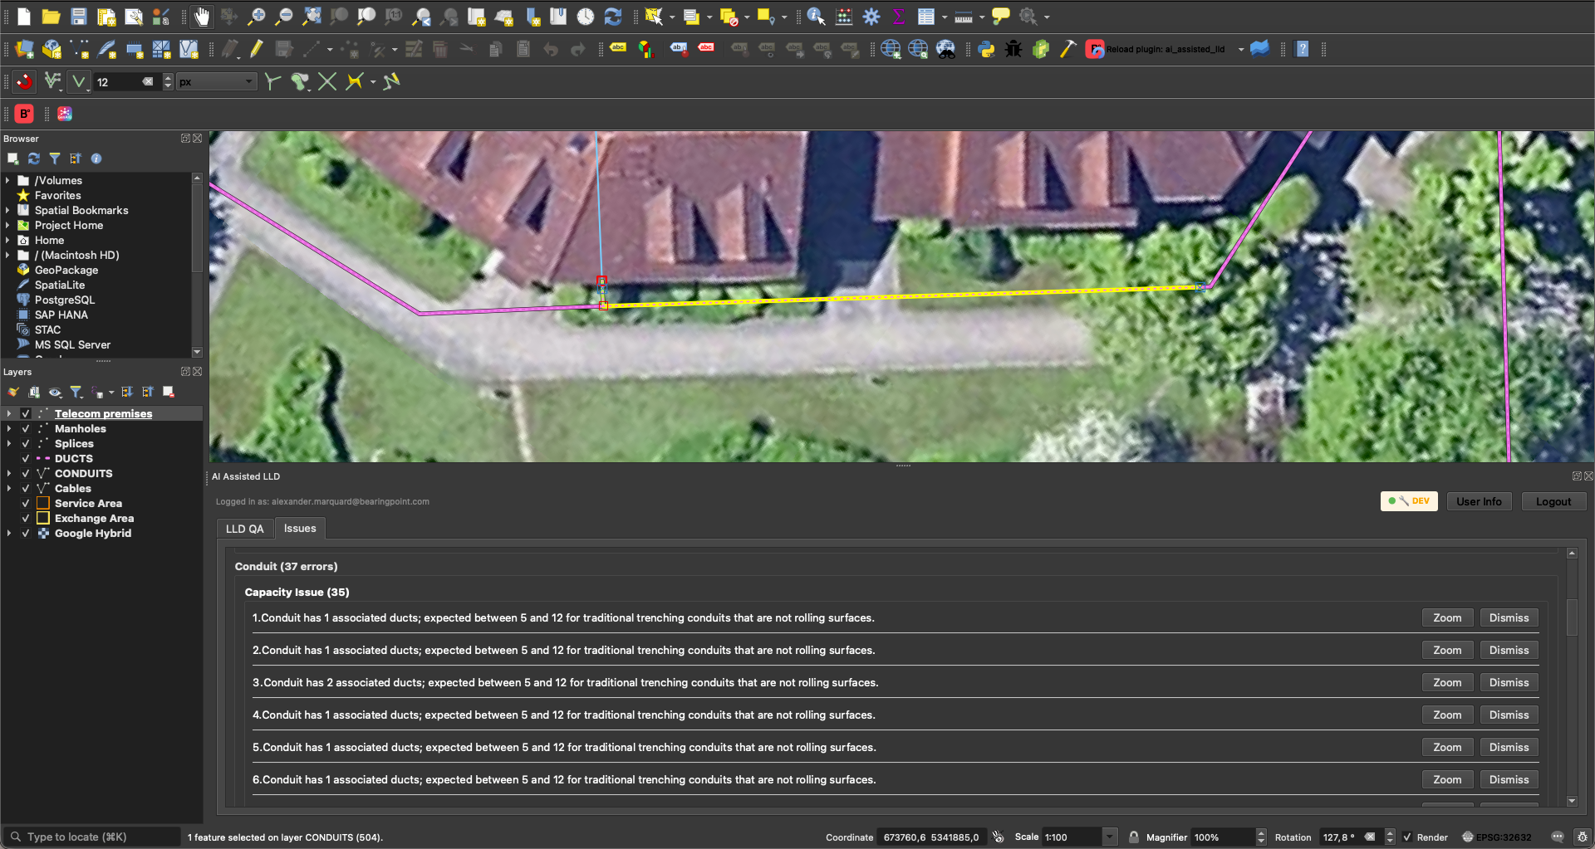
Task: Select the Pan Map hand tool
Action: pyautogui.click(x=202, y=17)
